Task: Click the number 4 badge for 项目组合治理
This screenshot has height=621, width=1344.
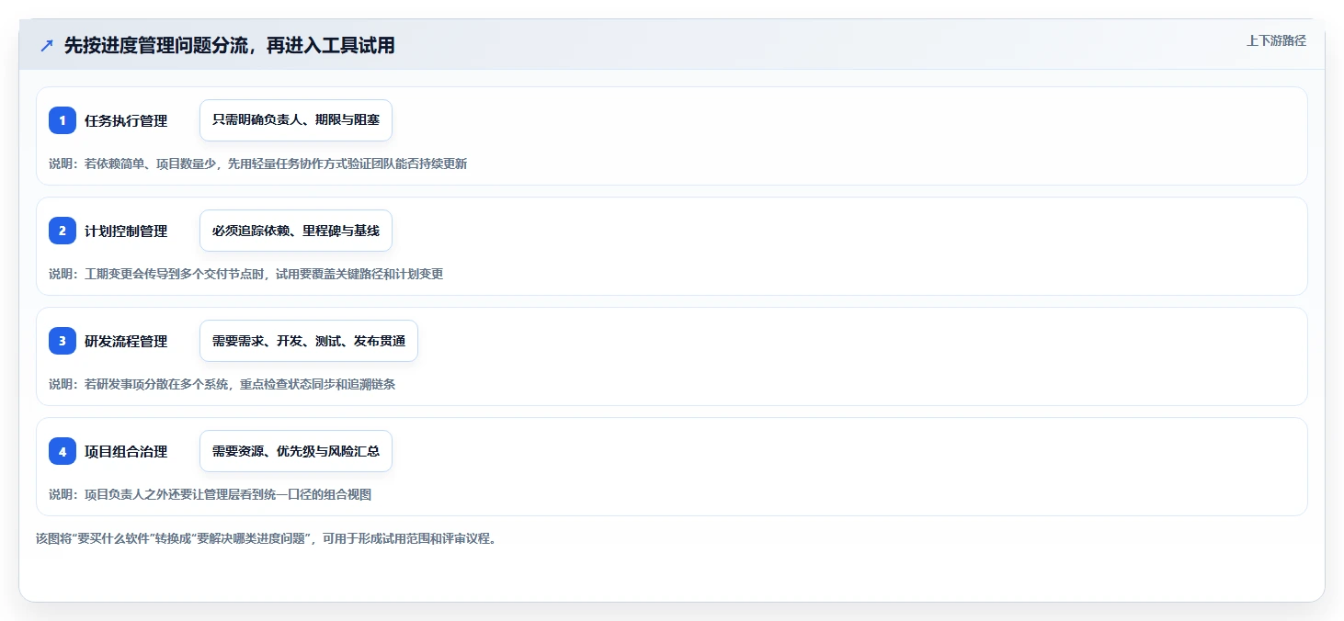Action: (x=63, y=451)
